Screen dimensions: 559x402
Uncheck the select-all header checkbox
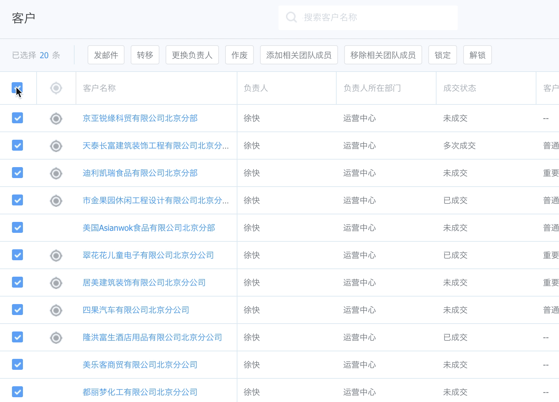(17, 88)
